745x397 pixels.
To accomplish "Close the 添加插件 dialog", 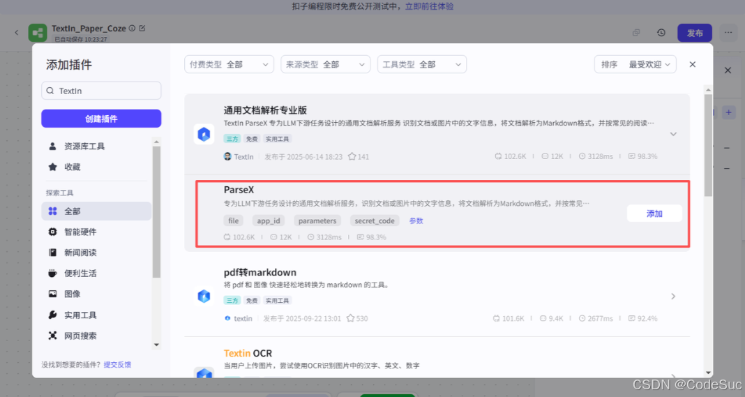I will click(x=692, y=64).
